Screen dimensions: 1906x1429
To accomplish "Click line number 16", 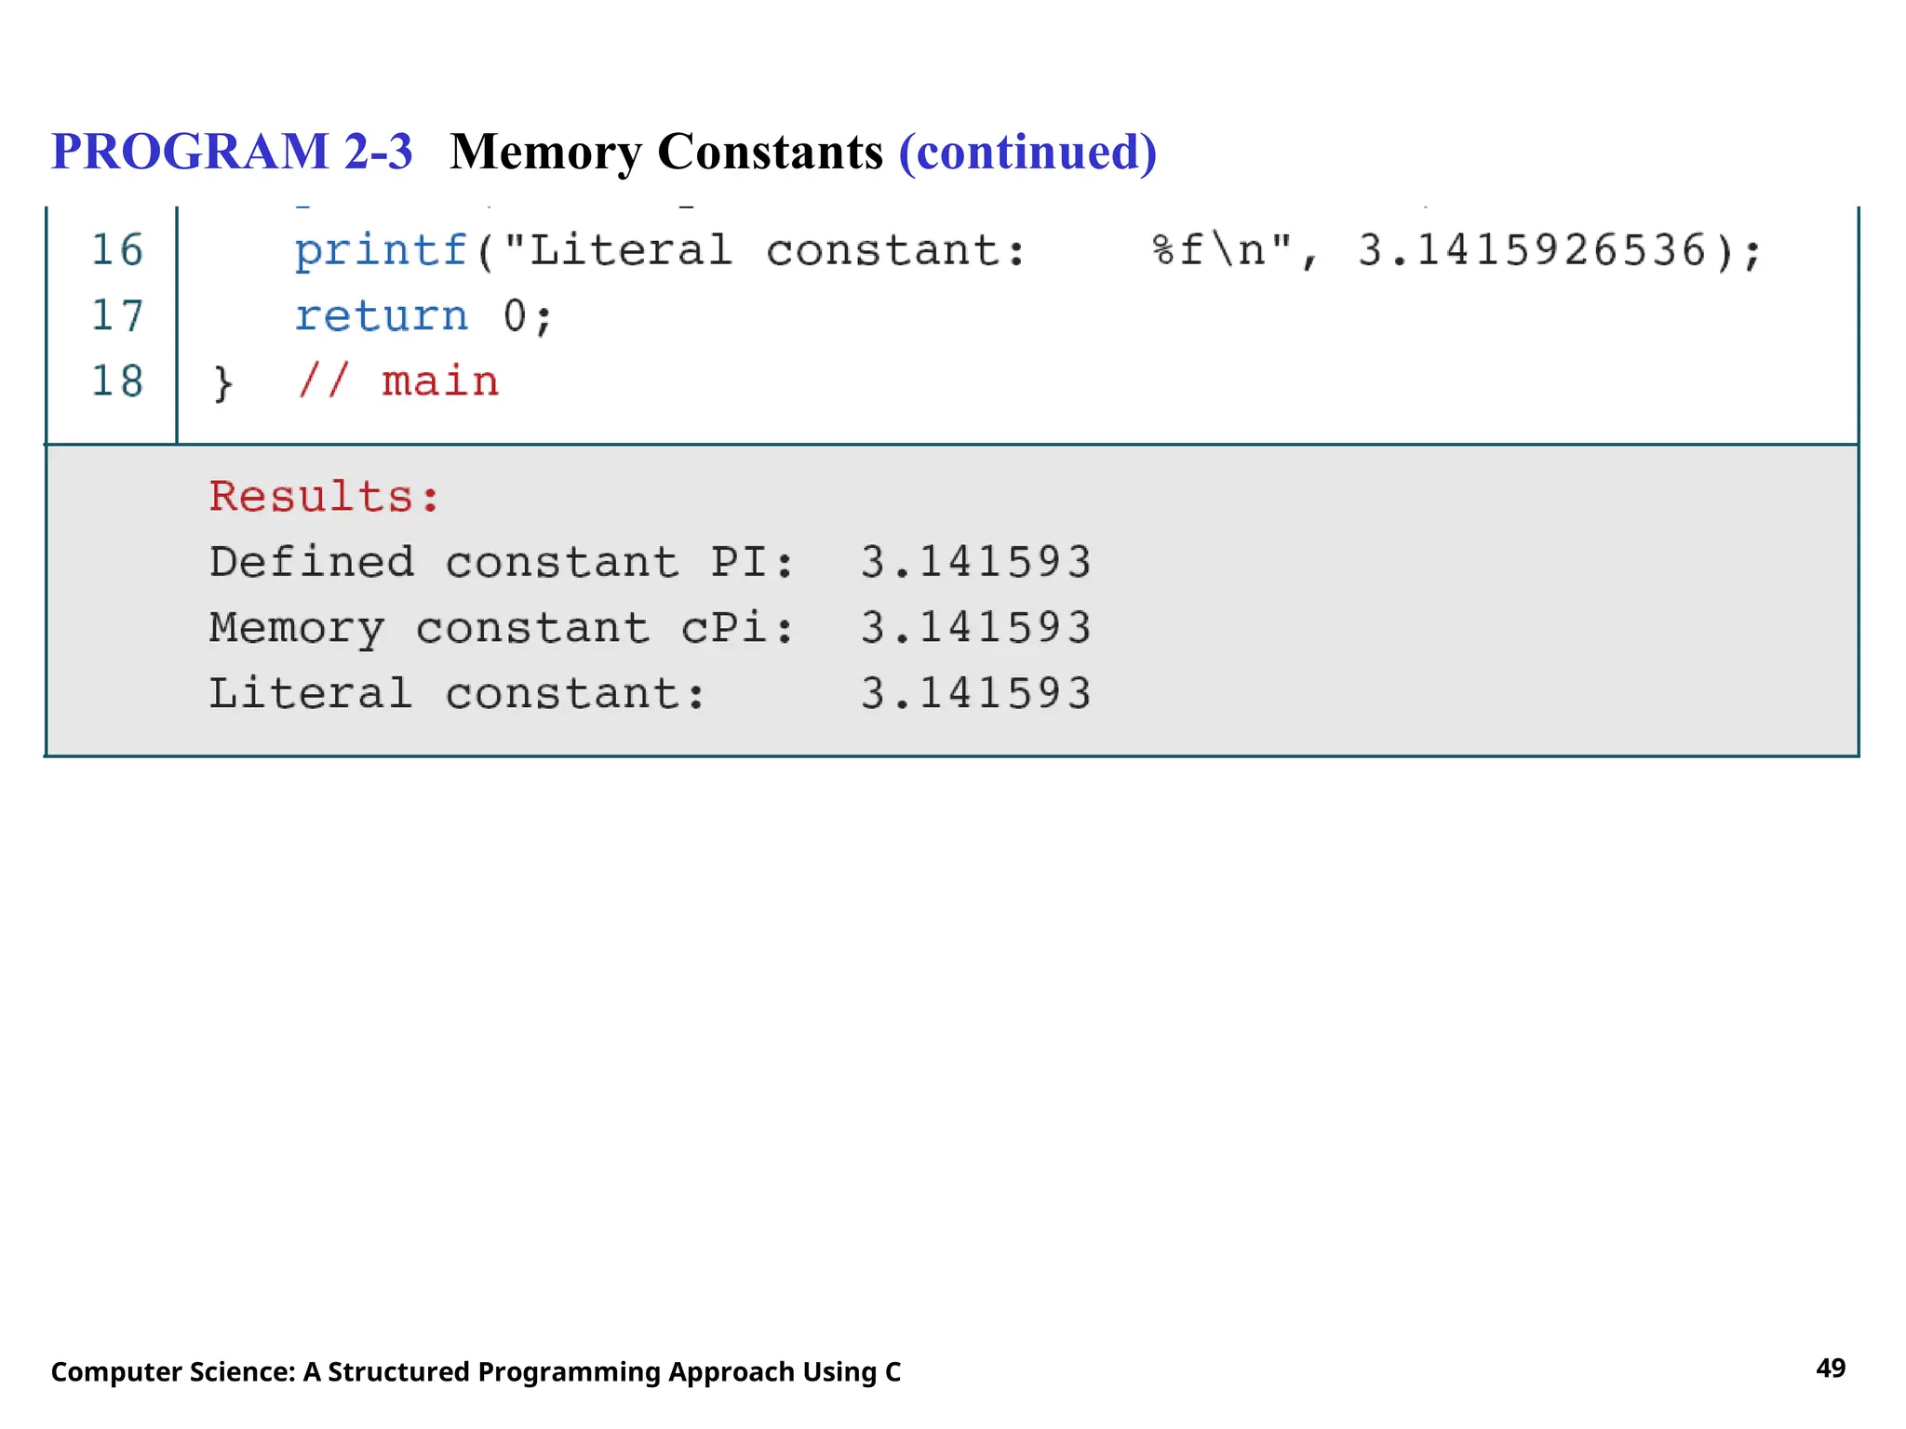I will (x=117, y=250).
